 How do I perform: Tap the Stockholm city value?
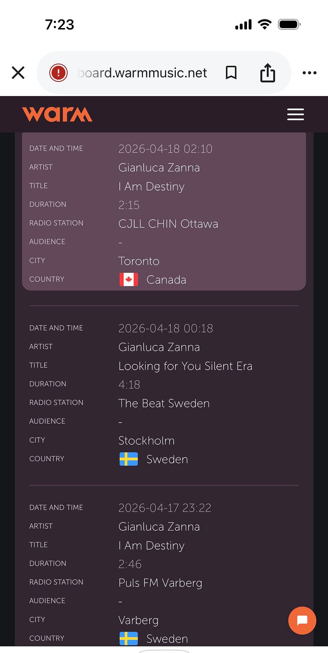[147, 441]
